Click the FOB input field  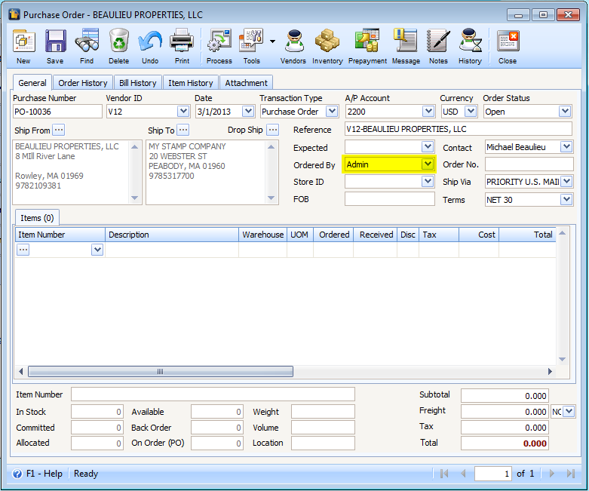(x=390, y=199)
